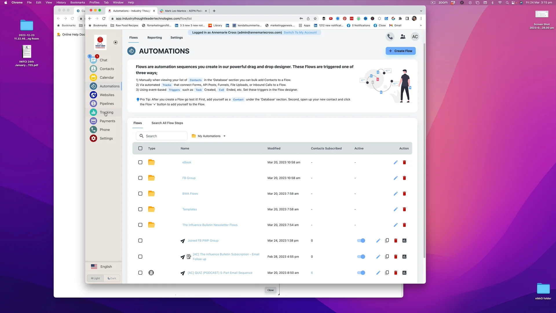556x313 pixels.
Task: Click the flow Search field
Action: pos(162,136)
